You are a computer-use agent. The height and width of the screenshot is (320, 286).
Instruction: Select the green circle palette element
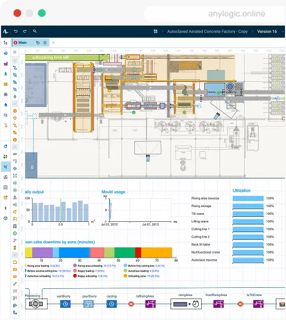(15, 233)
